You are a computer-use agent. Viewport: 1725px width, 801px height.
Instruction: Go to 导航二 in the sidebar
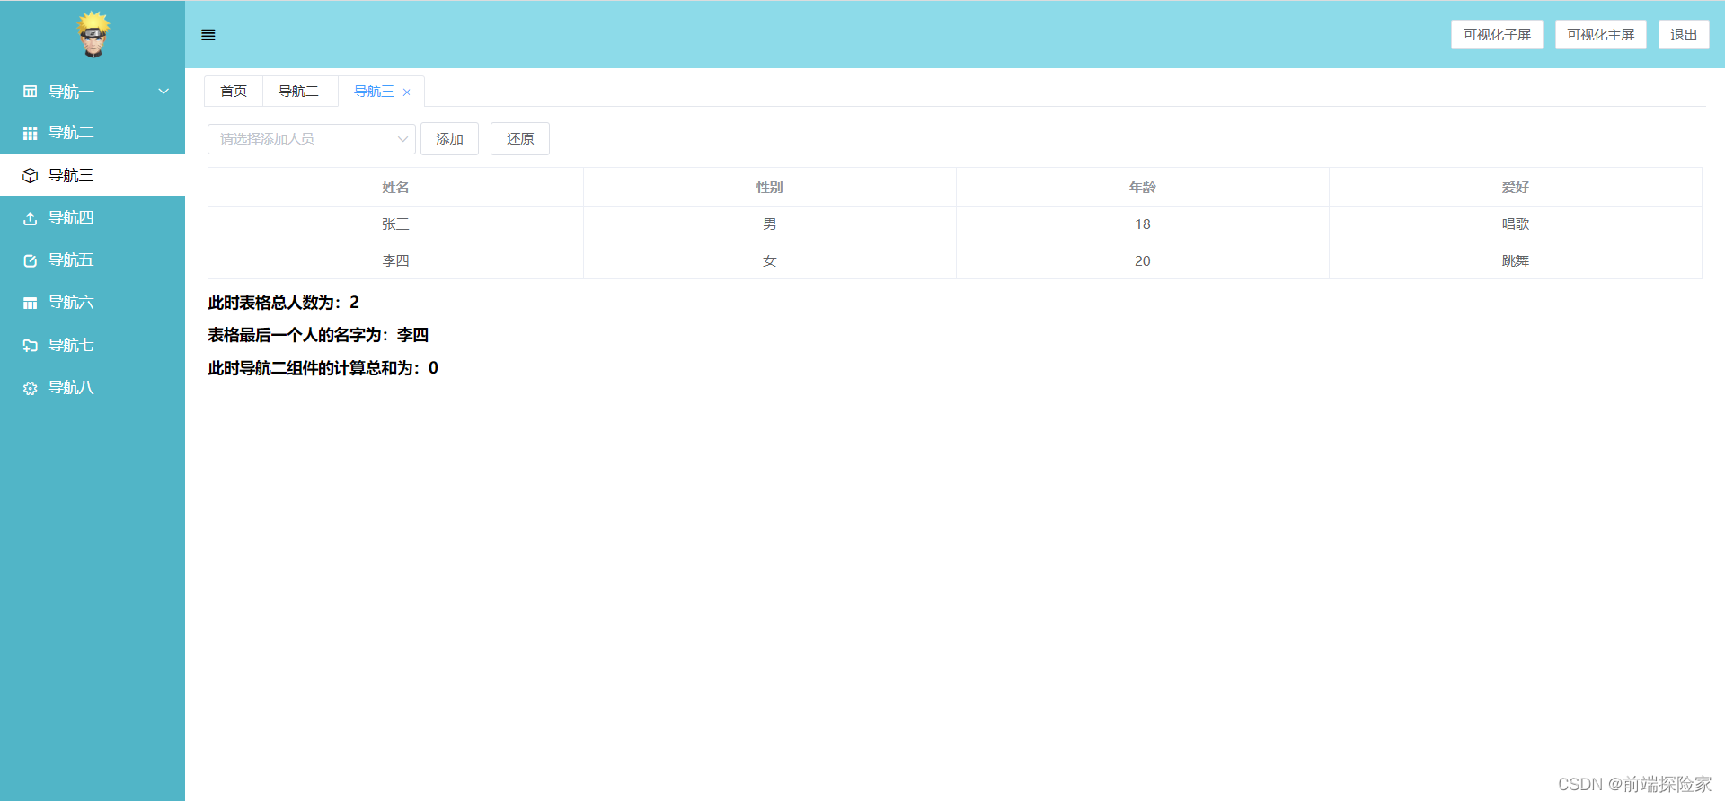[93, 133]
